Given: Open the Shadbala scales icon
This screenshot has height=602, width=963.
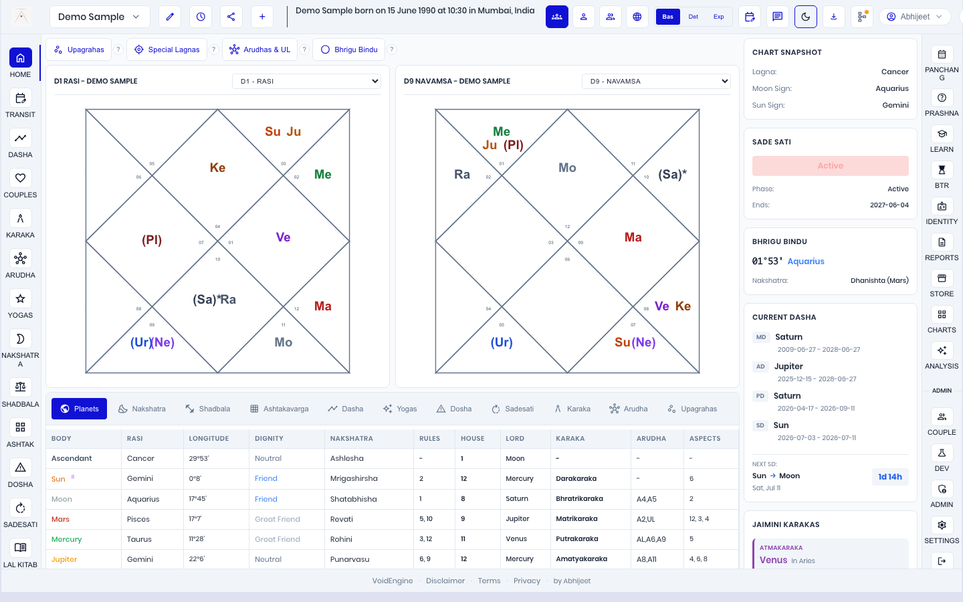Looking at the screenshot, I should pos(20,387).
